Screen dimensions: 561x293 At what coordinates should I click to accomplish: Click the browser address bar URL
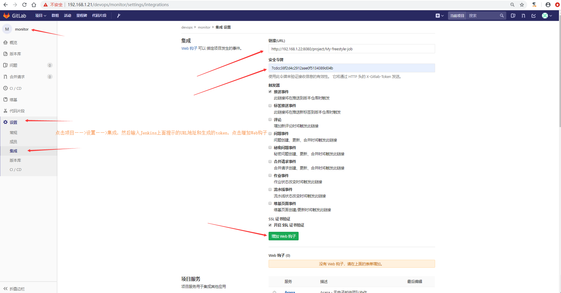(x=118, y=5)
